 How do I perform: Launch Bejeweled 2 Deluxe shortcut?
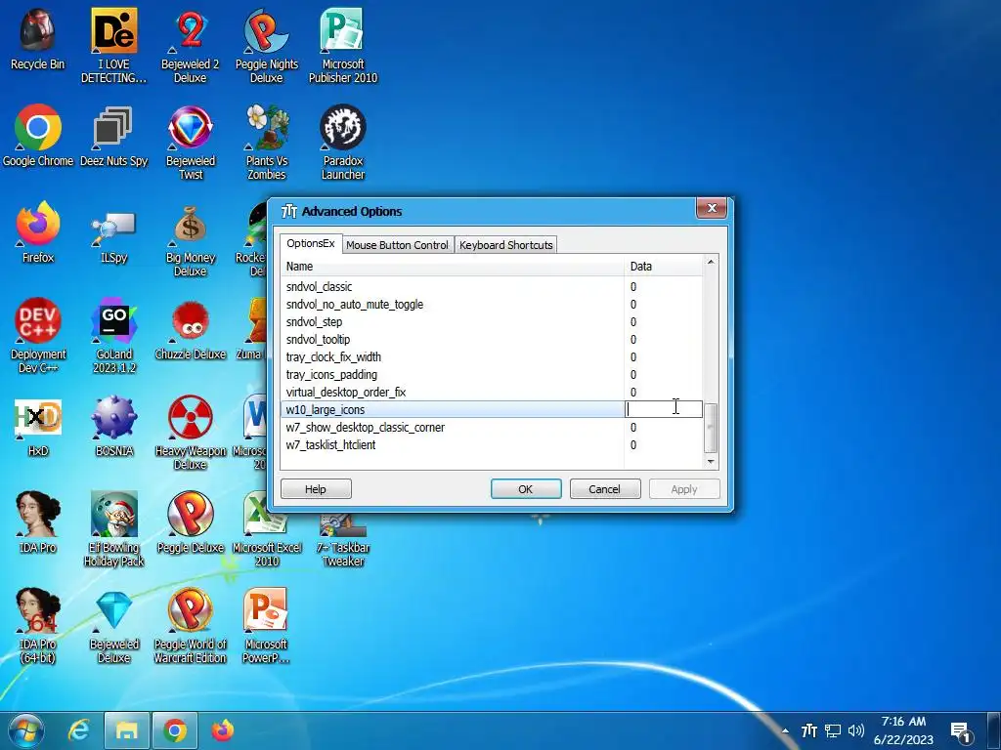(191, 46)
